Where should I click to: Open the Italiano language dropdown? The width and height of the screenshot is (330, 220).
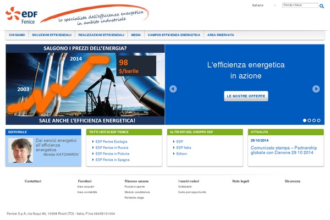(263, 5)
